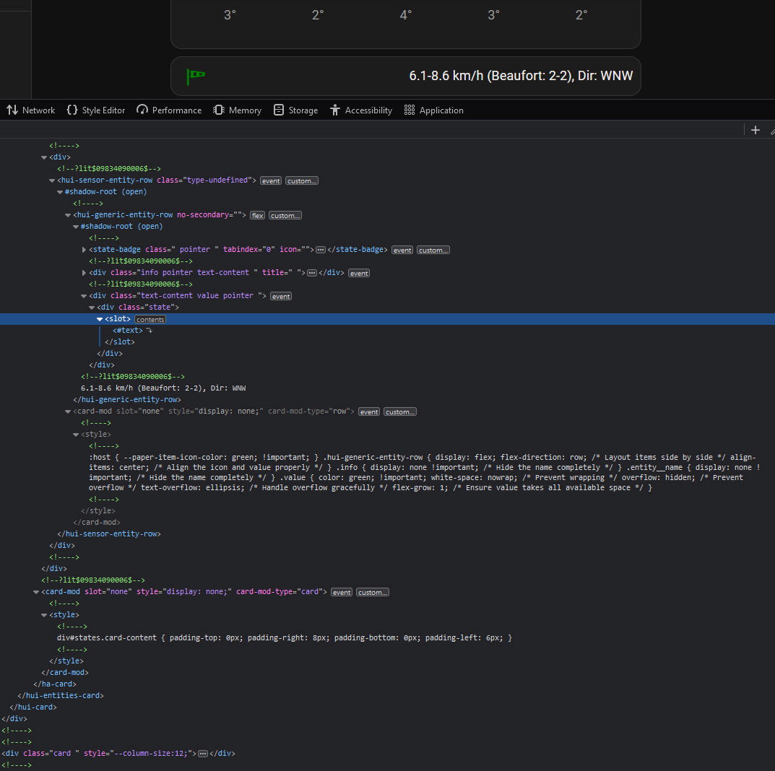Click the Application grid icon
This screenshot has height=771, width=775.
[410, 110]
